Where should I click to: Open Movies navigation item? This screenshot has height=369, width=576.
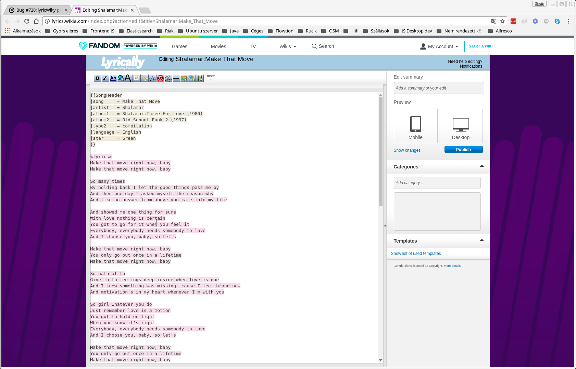click(218, 46)
